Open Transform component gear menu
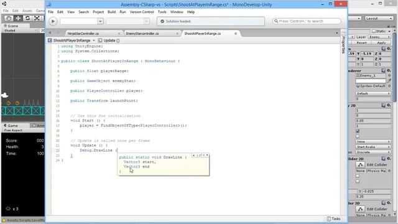 point(389,49)
